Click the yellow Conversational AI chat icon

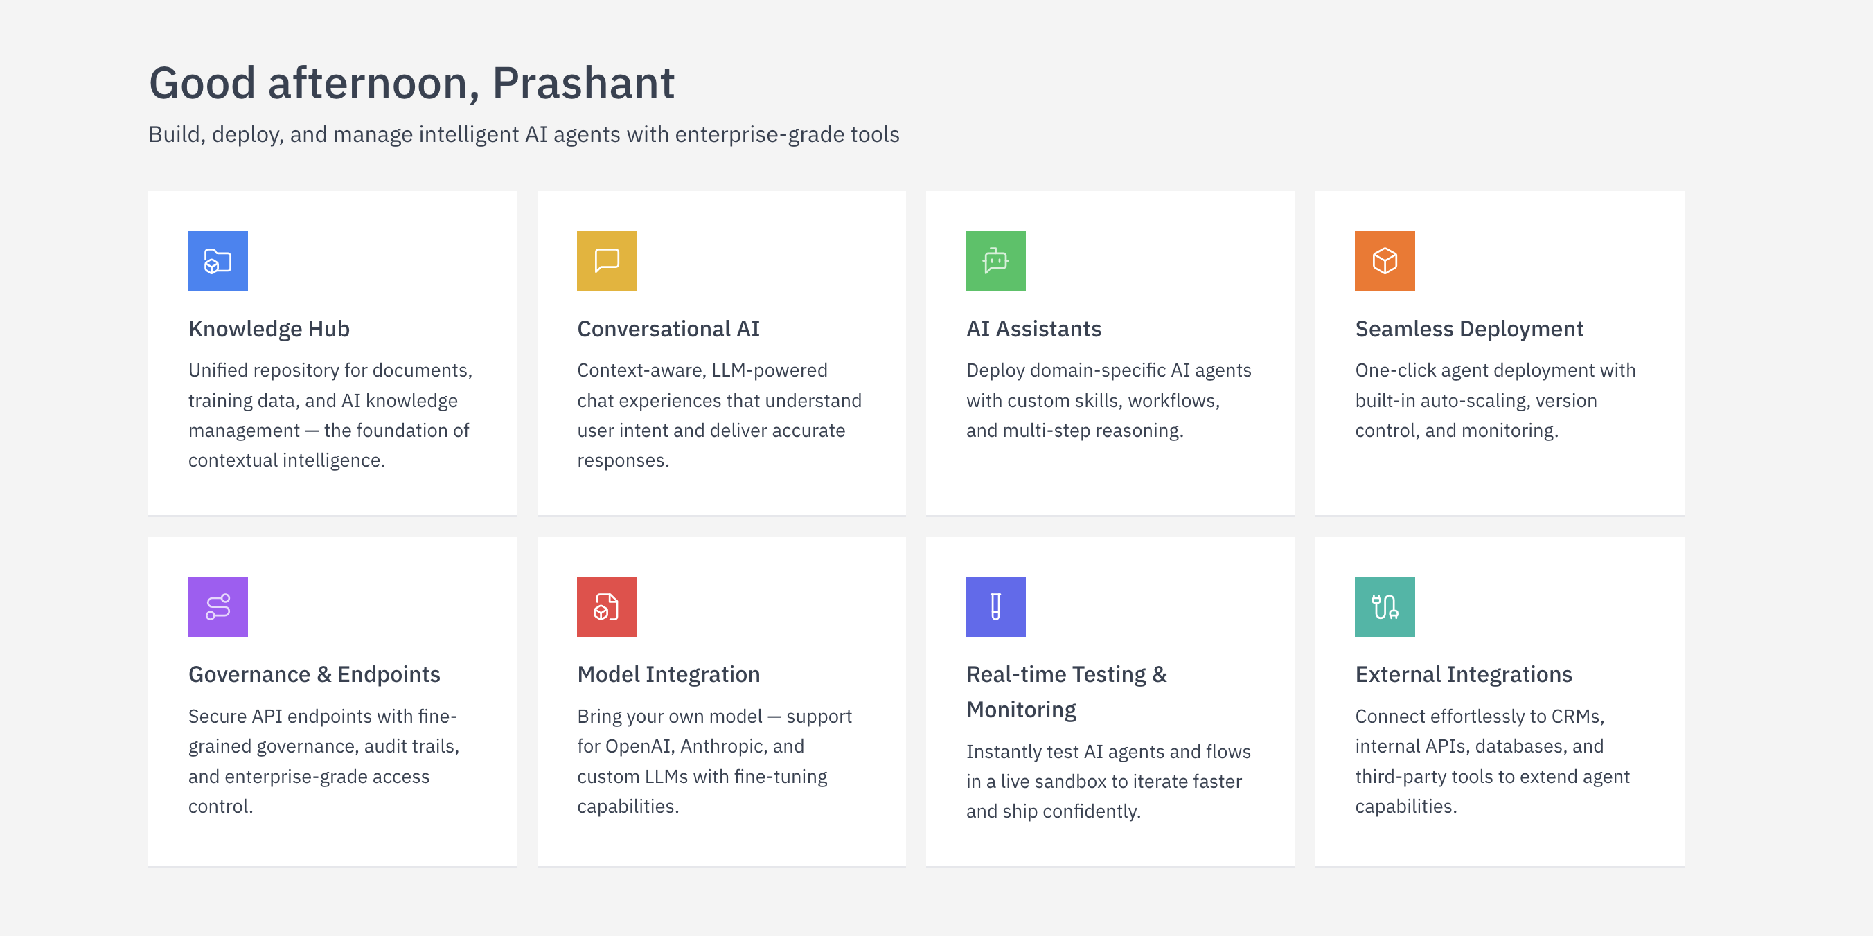click(x=606, y=260)
